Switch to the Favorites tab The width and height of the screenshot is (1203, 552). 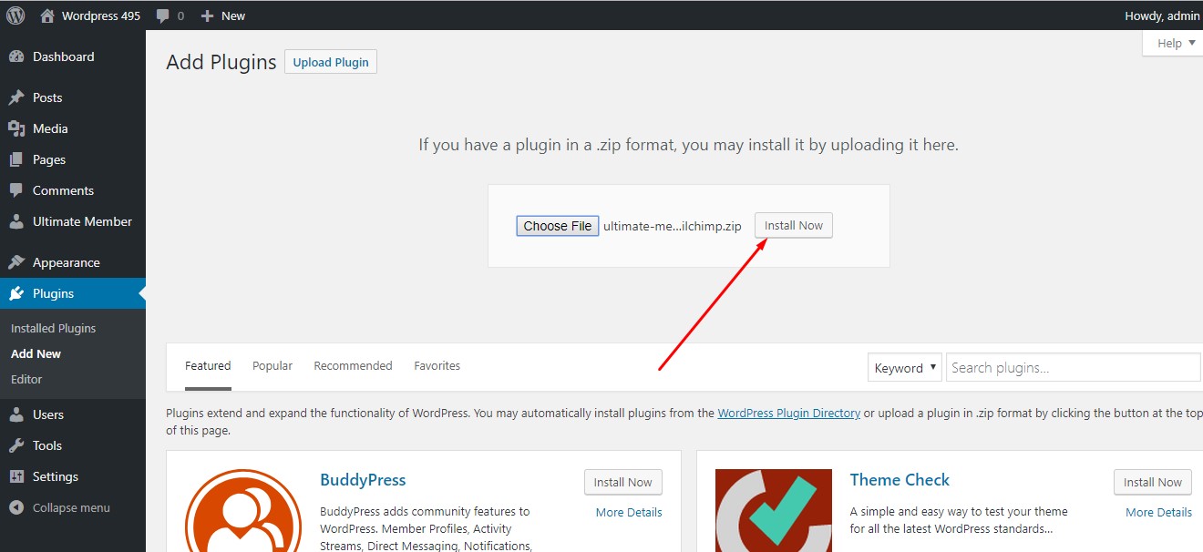click(x=437, y=365)
